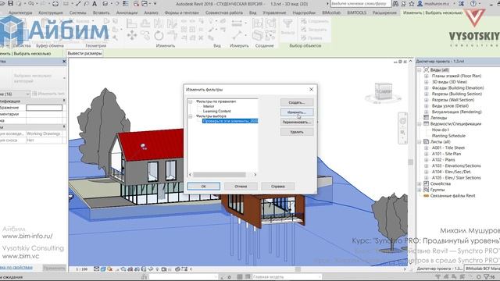
Task: Click into the keyword search field at top
Action: point(360,4)
